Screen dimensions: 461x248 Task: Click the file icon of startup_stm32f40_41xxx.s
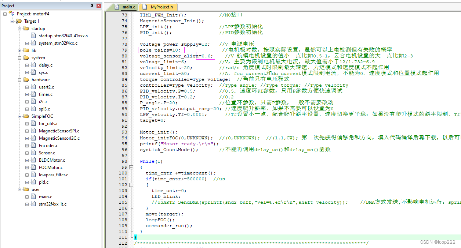click(34, 36)
